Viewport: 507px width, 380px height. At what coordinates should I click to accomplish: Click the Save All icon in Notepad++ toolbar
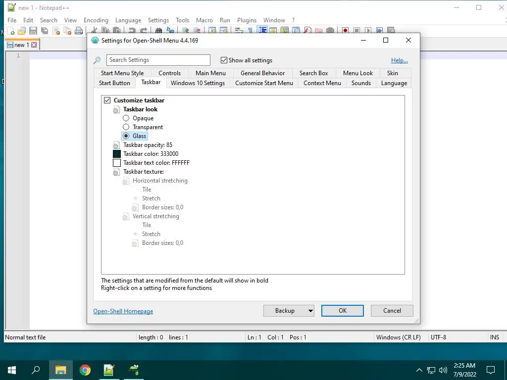tap(44, 31)
